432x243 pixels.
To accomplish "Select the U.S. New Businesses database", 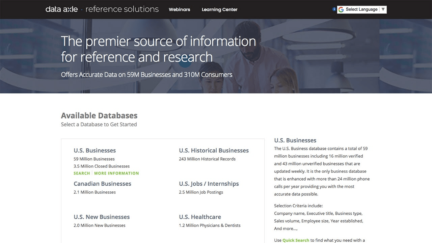I will (102, 217).
